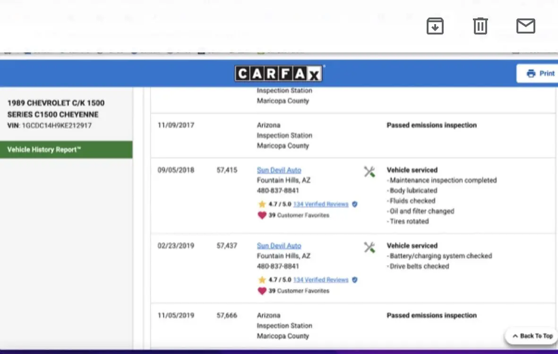Click verified shield badge in 02/23/2019 entry
Viewport: 558px width, 354px height.
pos(355,280)
